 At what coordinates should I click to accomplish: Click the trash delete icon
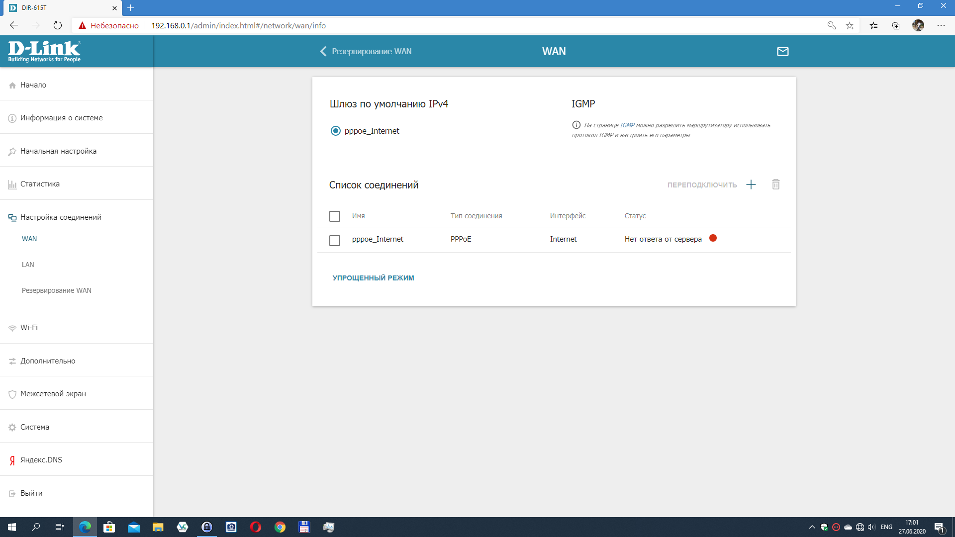[x=775, y=184]
